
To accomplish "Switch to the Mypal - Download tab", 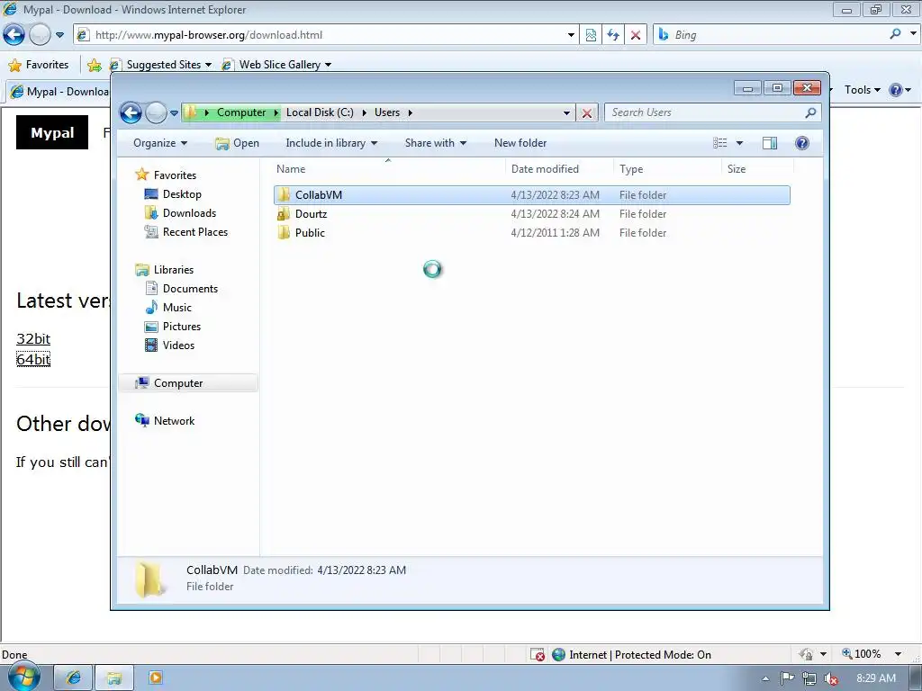I will pos(59,92).
